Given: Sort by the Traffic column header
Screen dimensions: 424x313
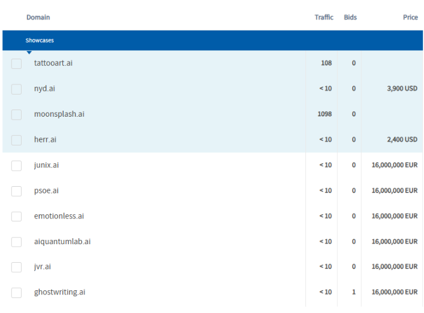Looking at the screenshot, I should point(323,17).
